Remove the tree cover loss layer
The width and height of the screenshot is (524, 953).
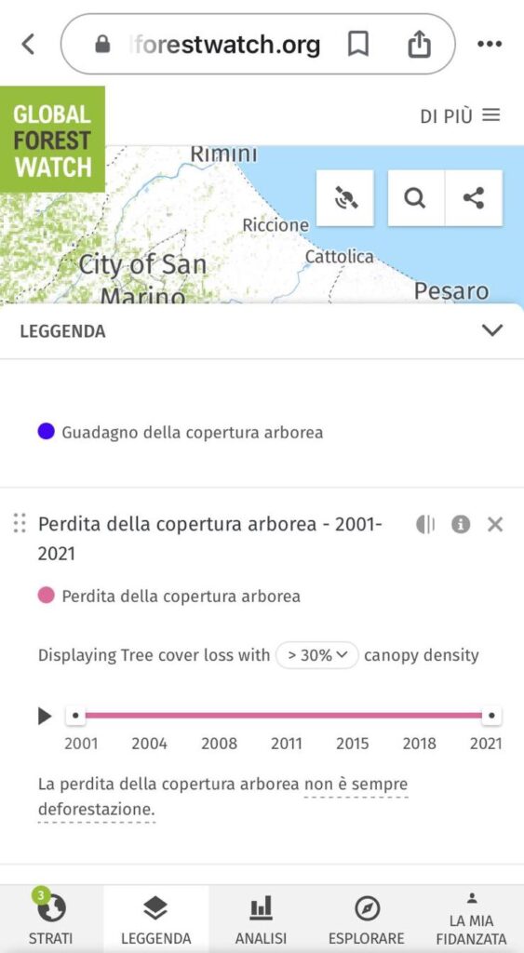click(x=495, y=524)
